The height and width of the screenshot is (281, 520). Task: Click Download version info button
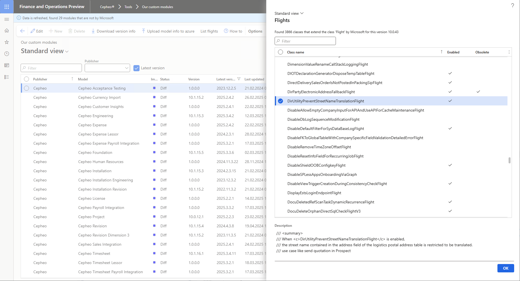click(113, 31)
